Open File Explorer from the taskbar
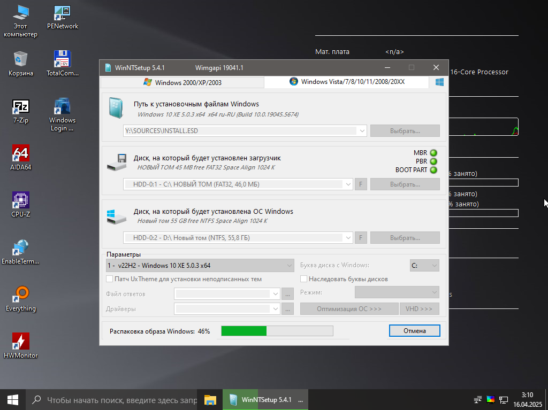This screenshot has height=410, width=548. (210, 399)
